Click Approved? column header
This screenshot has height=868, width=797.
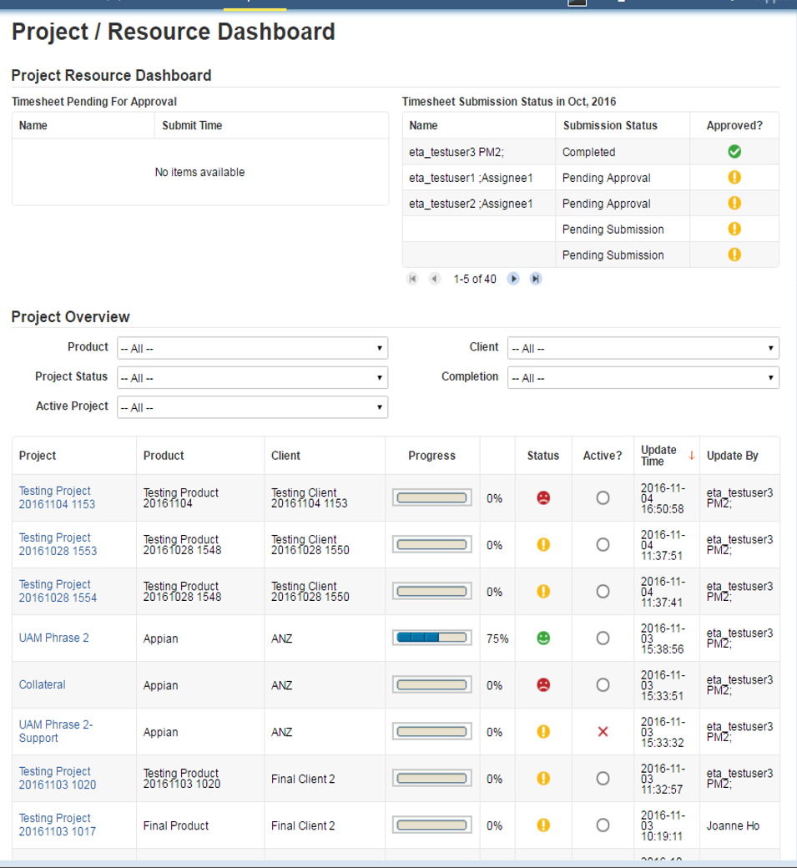tap(734, 126)
